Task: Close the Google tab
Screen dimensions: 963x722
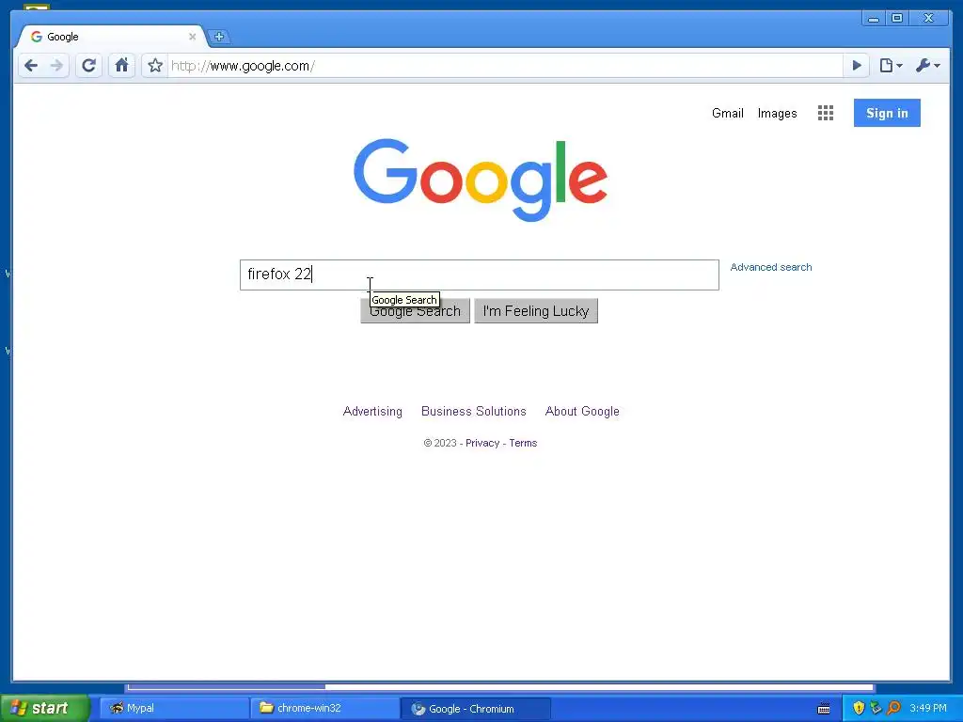Action: click(x=192, y=37)
